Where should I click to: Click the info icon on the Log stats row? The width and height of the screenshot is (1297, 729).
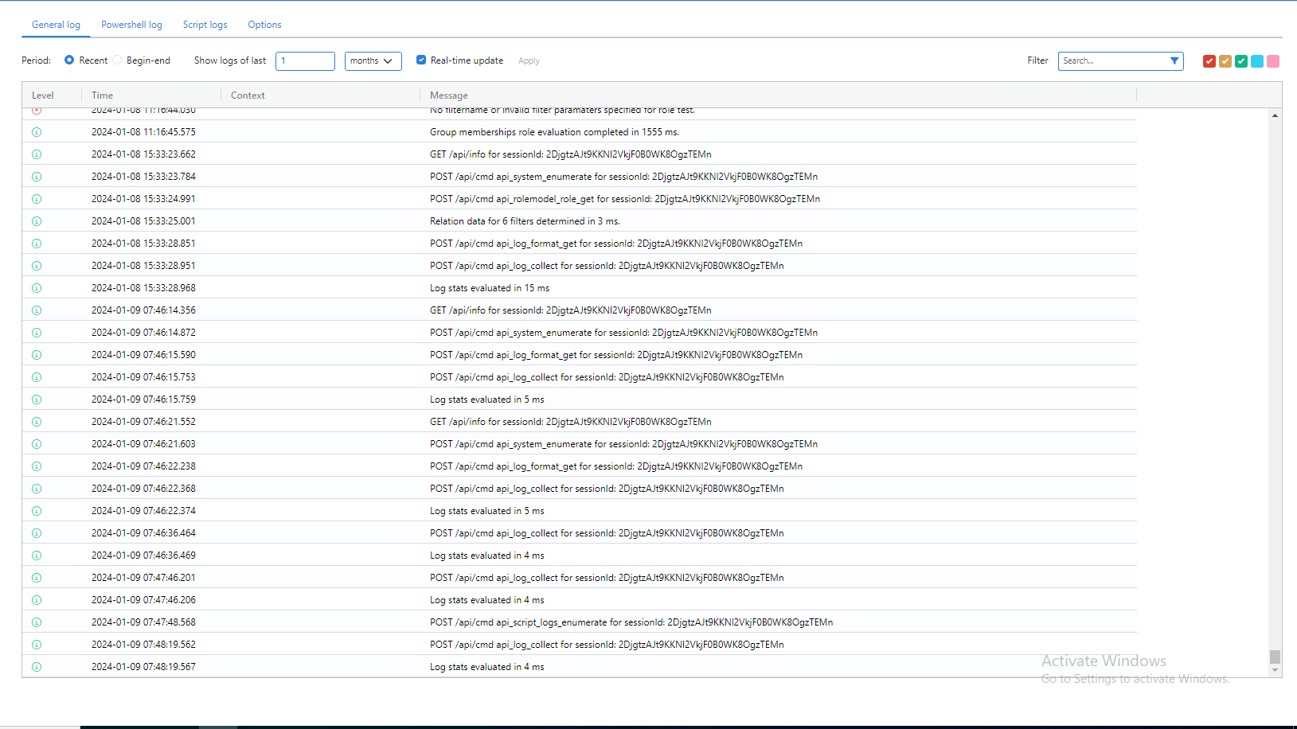point(36,287)
